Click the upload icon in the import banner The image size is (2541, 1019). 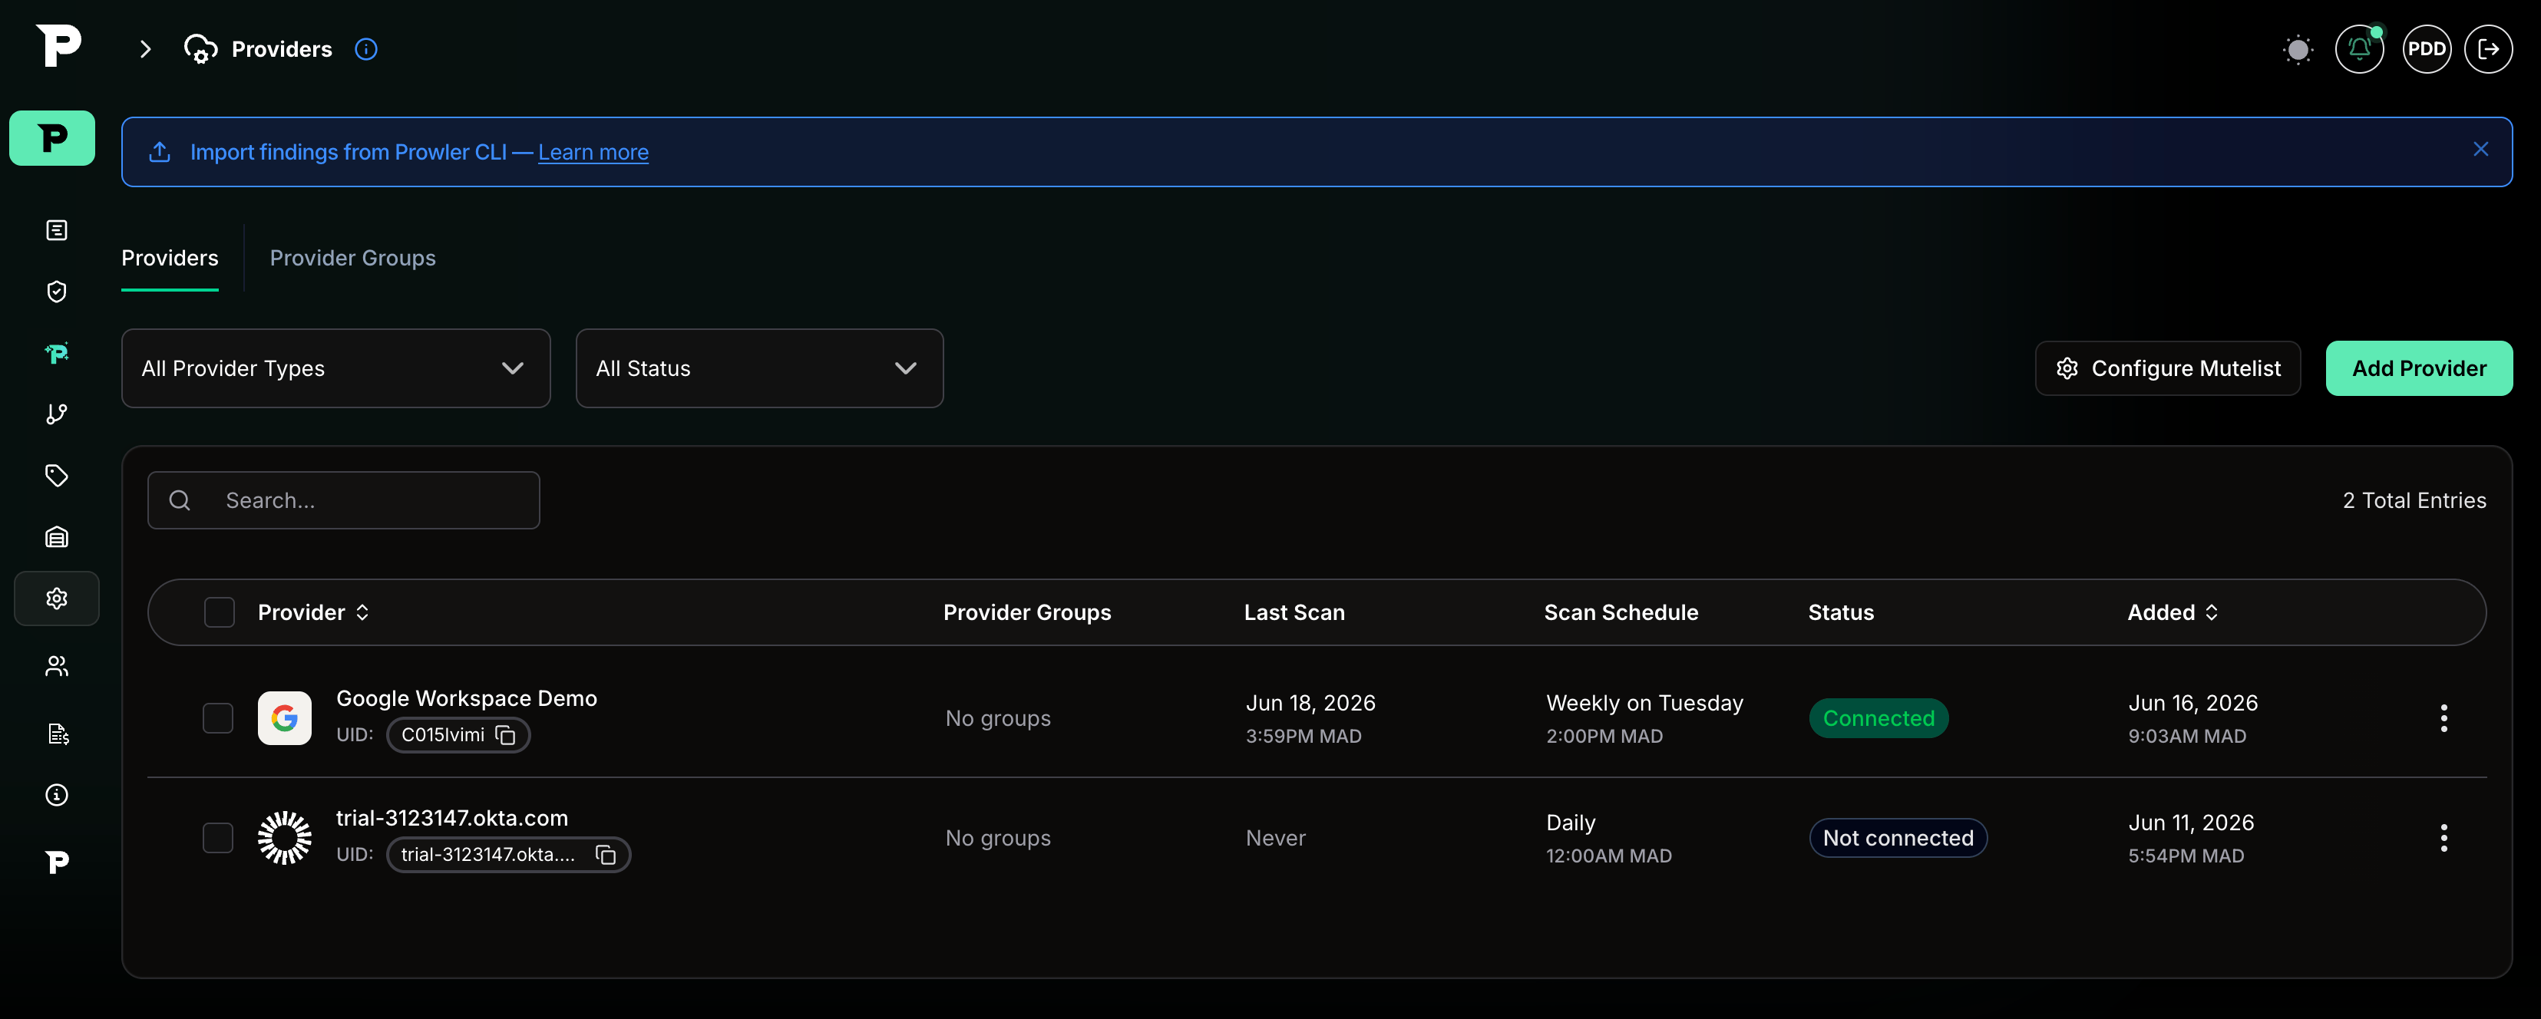point(160,152)
